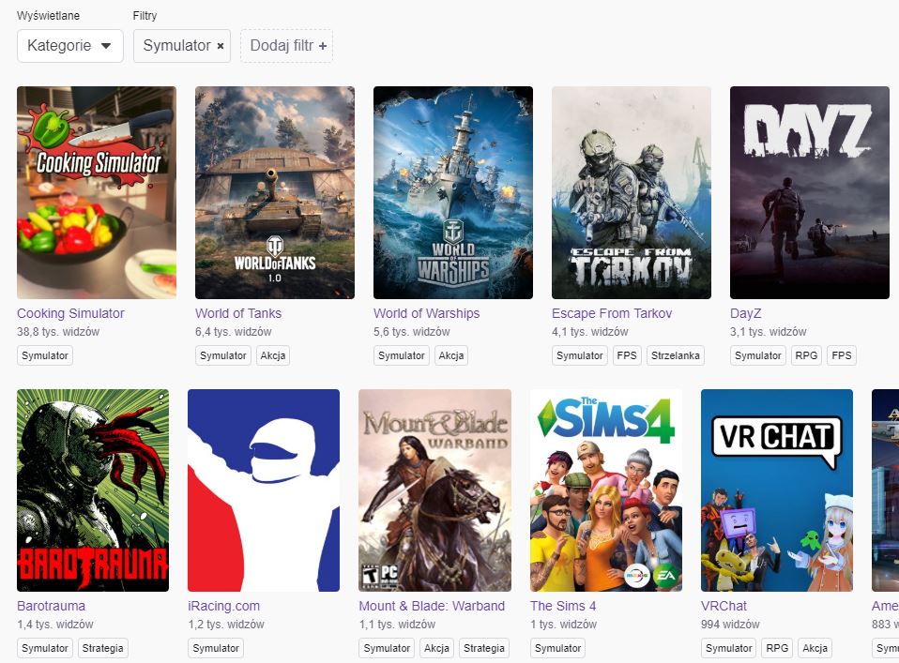Select Akcja tag under Mount & Blade
This screenshot has height=663, width=899.
(x=436, y=648)
